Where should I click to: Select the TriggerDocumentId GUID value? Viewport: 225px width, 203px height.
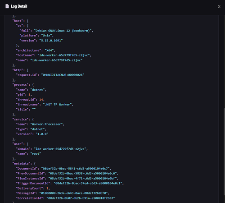coord(88,183)
